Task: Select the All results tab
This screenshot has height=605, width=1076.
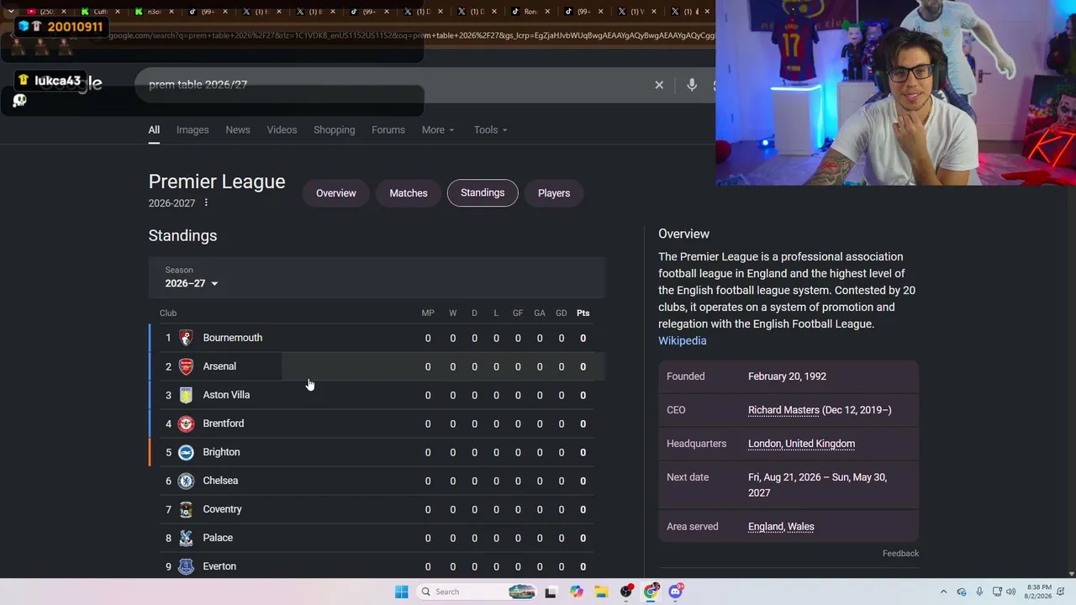Action: pyautogui.click(x=154, y=130)
